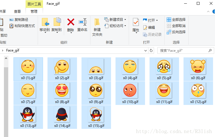Select jump-rope penguin s0 (15).gif
The height and width of the screenshot is (137, 215).
coord(96,117)
